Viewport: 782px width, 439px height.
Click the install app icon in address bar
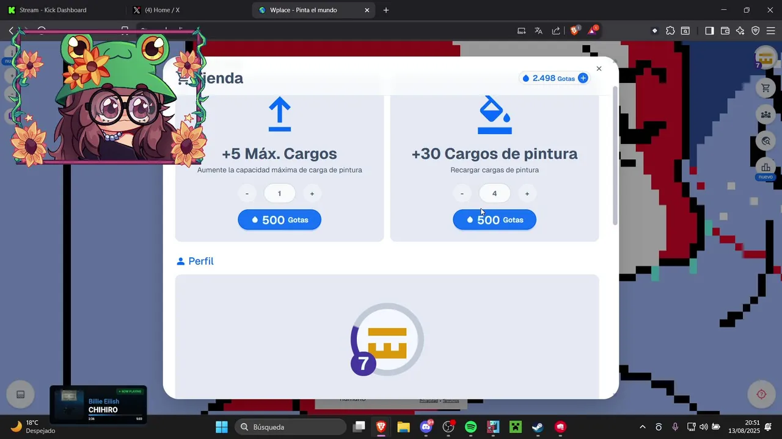[x=521, y=30]
